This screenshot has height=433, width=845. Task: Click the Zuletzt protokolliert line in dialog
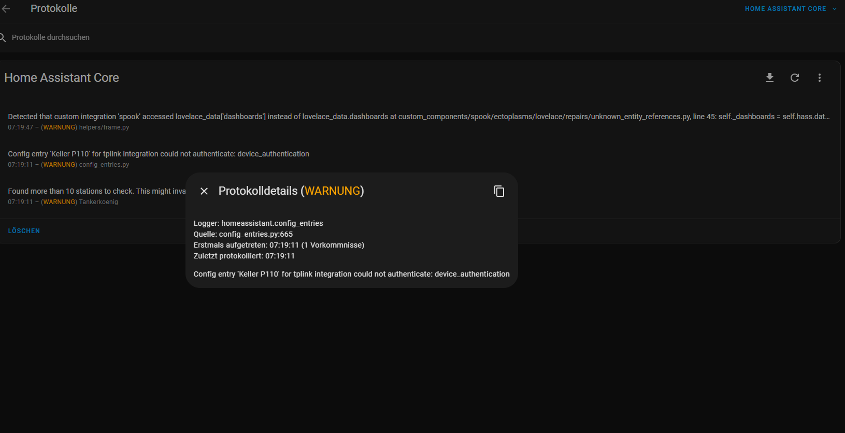pos(244,256)
